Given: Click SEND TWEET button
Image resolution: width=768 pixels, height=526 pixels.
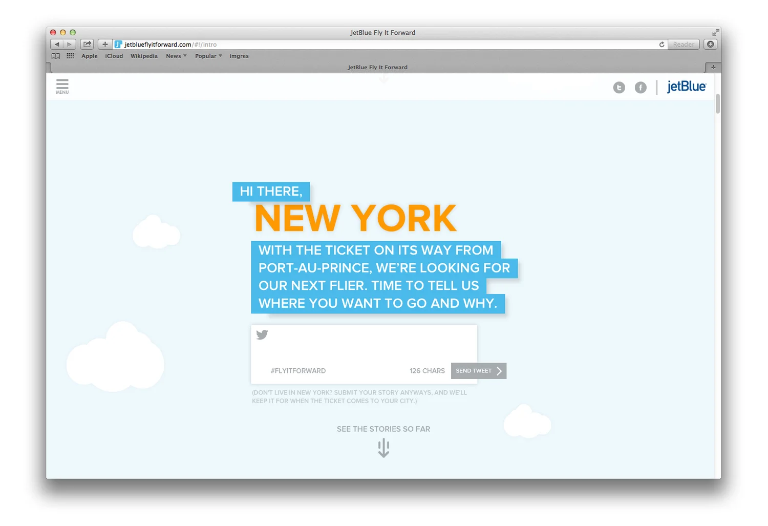Looking at the screenshot, I should [479, 371].
